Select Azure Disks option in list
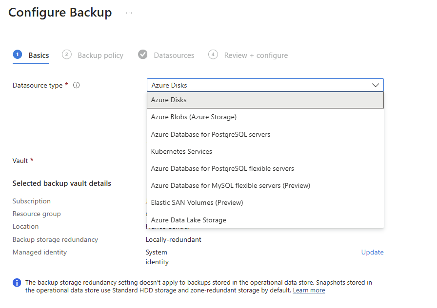 (265, 100)
